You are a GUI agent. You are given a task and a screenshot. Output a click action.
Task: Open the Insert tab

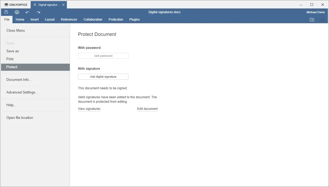click(x=34, y=19)
